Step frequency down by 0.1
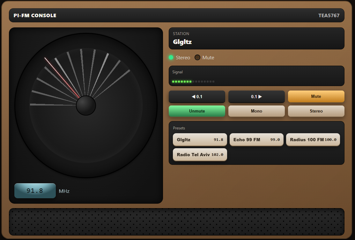This screenshot has height=240, width=355. pos(197,97)
